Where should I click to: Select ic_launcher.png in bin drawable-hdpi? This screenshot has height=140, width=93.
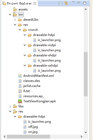(x=49, y=40)
